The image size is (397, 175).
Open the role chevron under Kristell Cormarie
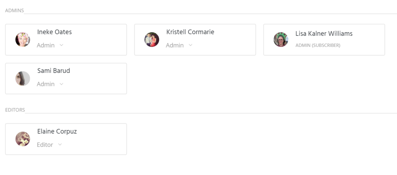(x=190, y=45)
